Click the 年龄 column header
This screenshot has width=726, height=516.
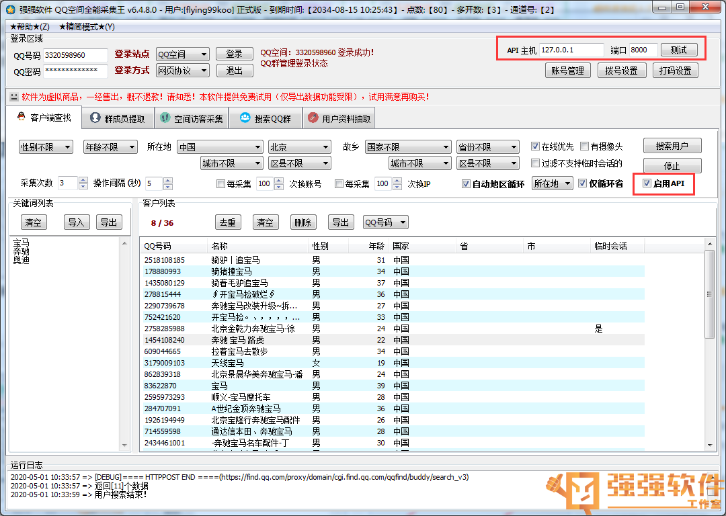pos(368,246)
